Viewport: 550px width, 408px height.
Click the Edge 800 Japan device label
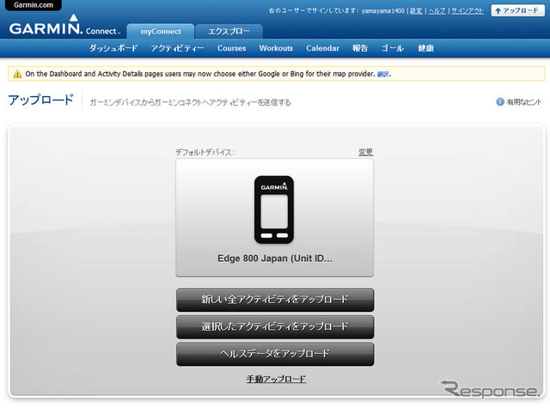(275, 259)
